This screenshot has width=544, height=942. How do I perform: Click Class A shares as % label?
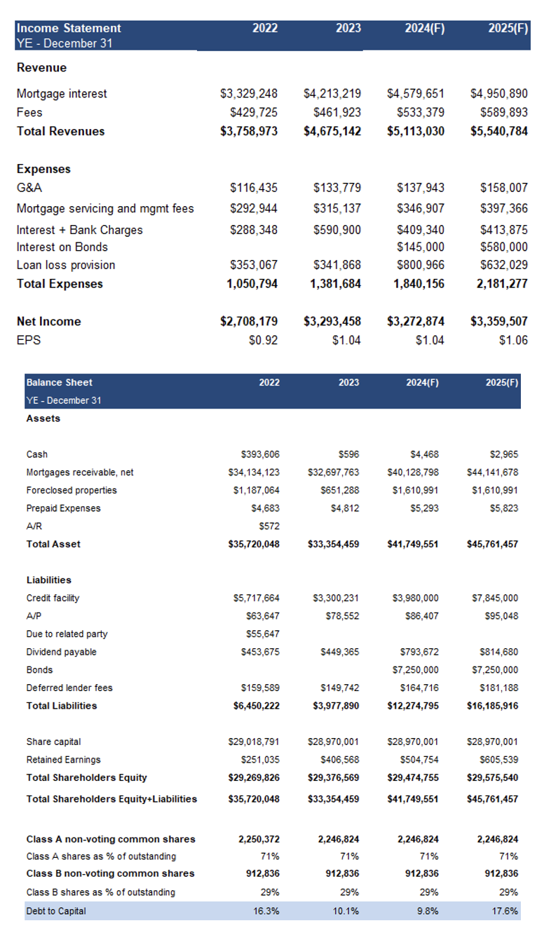pos(101,857)
